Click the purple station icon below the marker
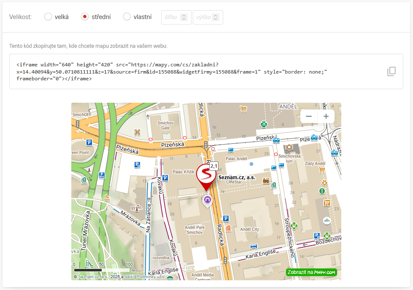Viewport: 413px width, 290px height. tap(207, 200)
